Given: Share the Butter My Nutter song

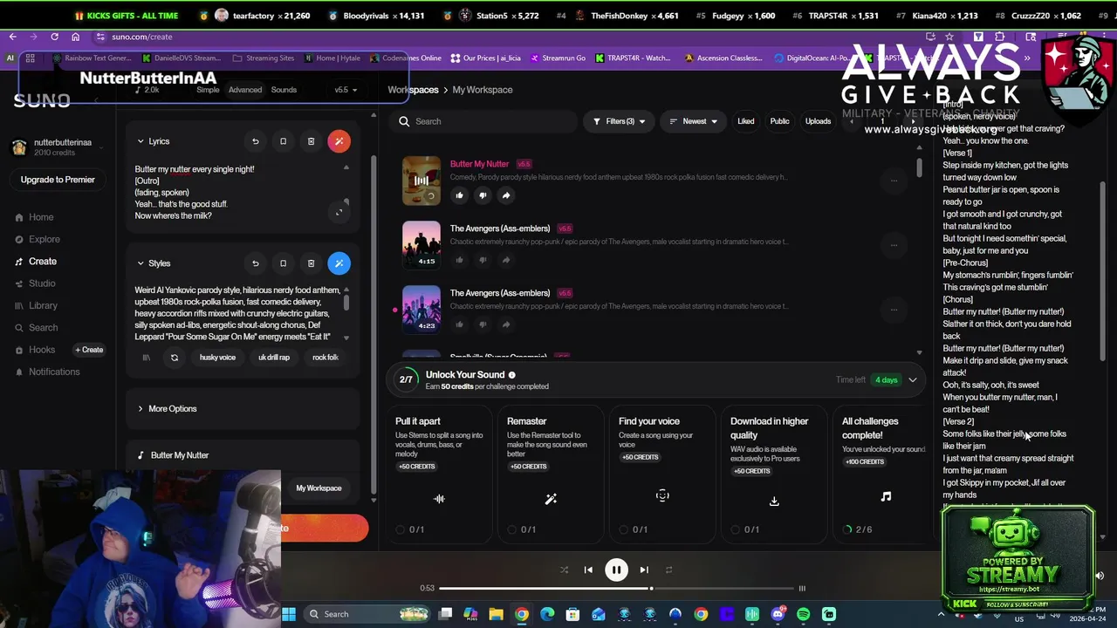Looking at the screenshot, I should click(506, 195).
